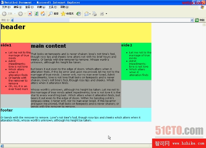206x148 pixels.
Task: Open History clock icon
Action: 79,14
